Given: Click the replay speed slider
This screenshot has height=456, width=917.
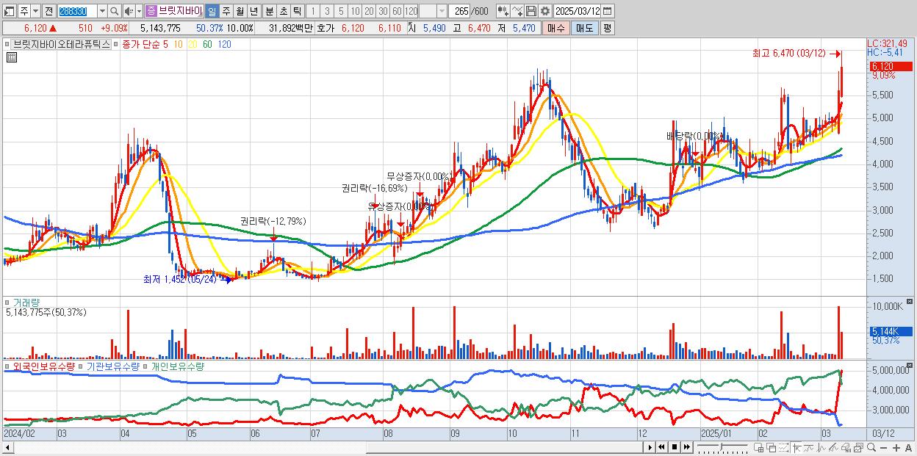Looking at the screenshot, I should 722,447.
